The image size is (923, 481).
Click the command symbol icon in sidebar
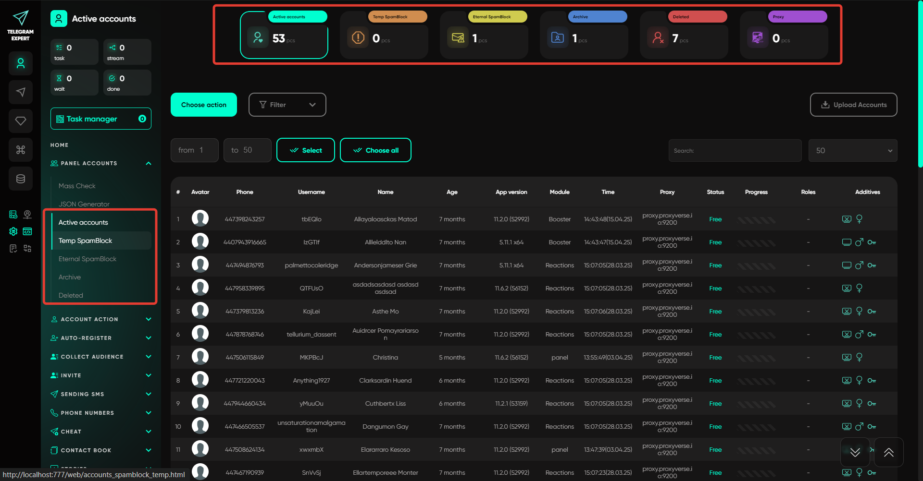click(21, 150)
